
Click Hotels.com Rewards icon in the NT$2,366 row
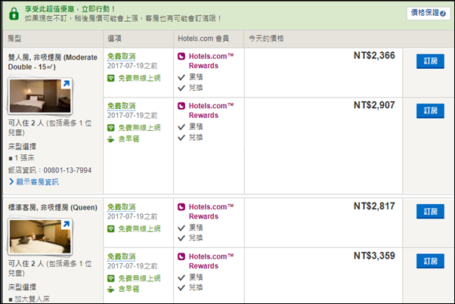[x=180, y=57]
